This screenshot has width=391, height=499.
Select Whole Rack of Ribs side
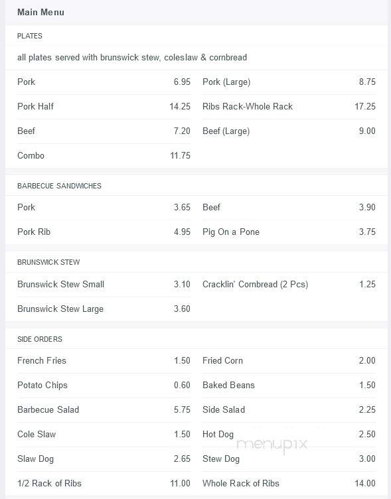pos(289,483)
